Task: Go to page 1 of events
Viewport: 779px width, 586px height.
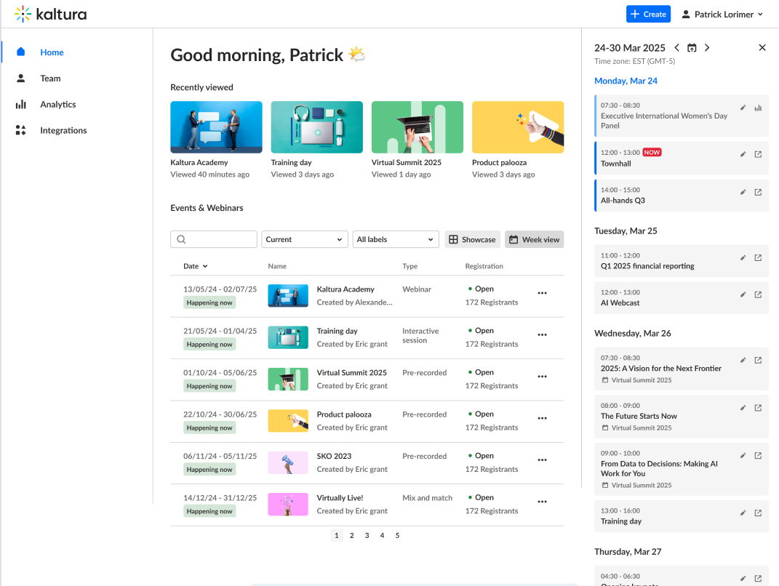Action: [x=336, y=535]
